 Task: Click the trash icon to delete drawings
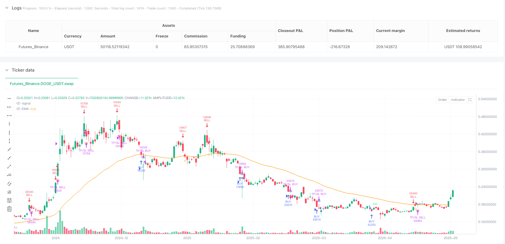(x=9, y=209)
